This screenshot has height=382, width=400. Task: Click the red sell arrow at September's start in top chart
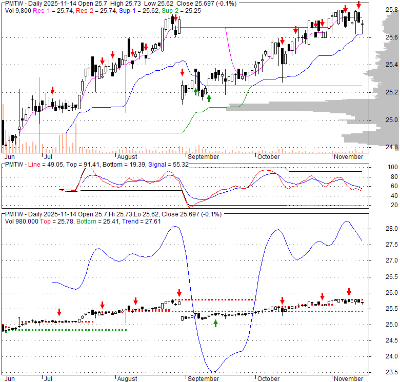[x=182, y=72]
